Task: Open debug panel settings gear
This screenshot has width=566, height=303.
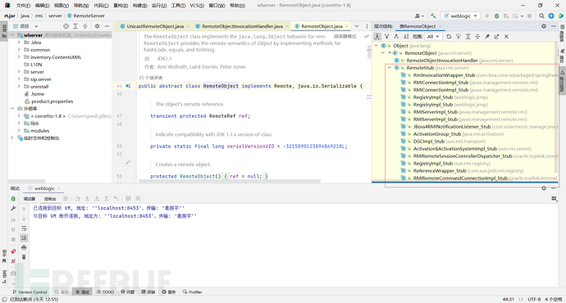Action: click(544, 188)
